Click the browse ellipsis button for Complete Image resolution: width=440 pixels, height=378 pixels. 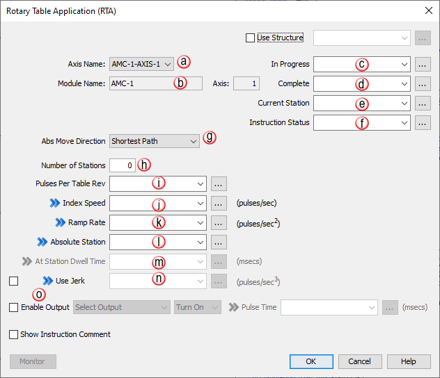(x=422, y=84)
